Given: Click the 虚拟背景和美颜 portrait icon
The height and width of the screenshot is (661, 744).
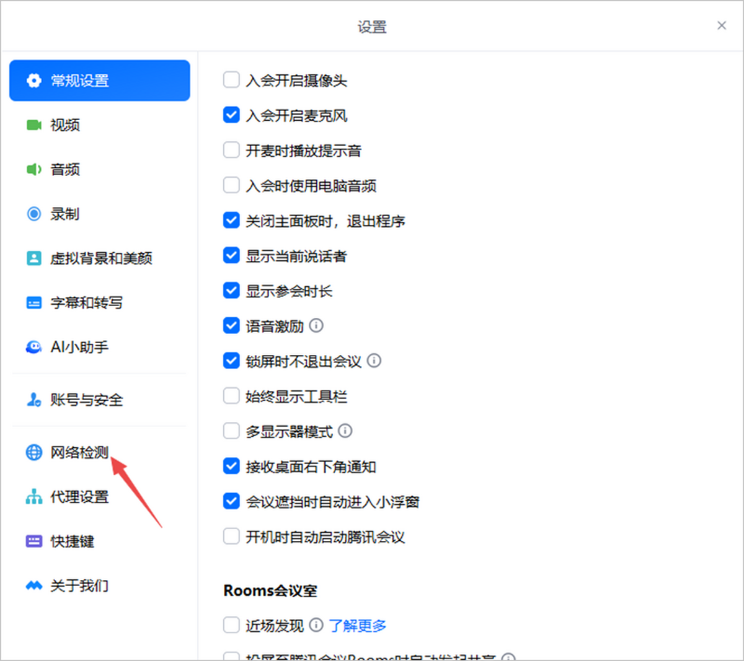Looking at the screenshot, I should [x=33, y=258].
